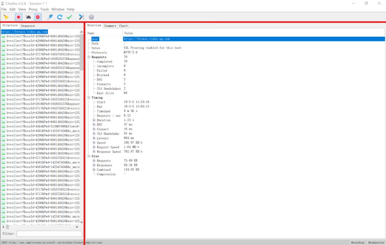Open the Tools menu
This screenshot has width=386, height=245.
tap(45, 9)
